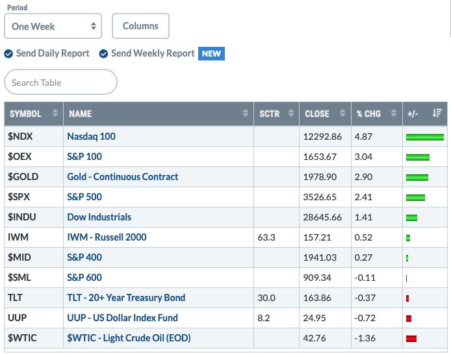Open the Period dropdown showing One Week
The image size is (451, 355).
coord(53,26)
